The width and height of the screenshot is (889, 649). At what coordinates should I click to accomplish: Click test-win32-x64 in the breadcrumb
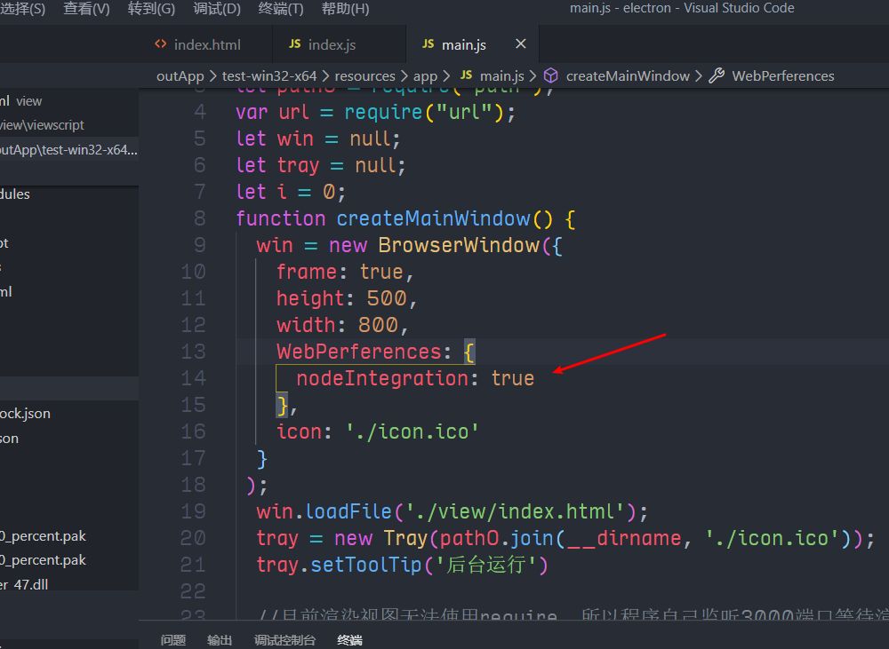[269, 75]
